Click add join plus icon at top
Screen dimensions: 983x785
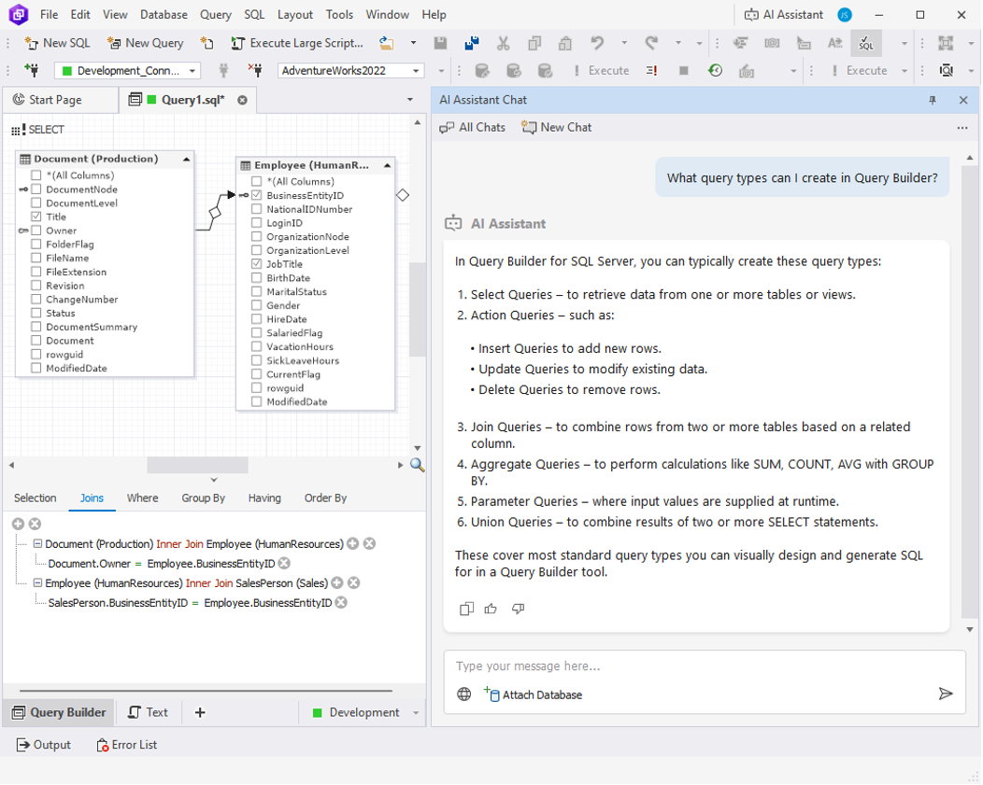pyautogui.click(x=18, y=524)
